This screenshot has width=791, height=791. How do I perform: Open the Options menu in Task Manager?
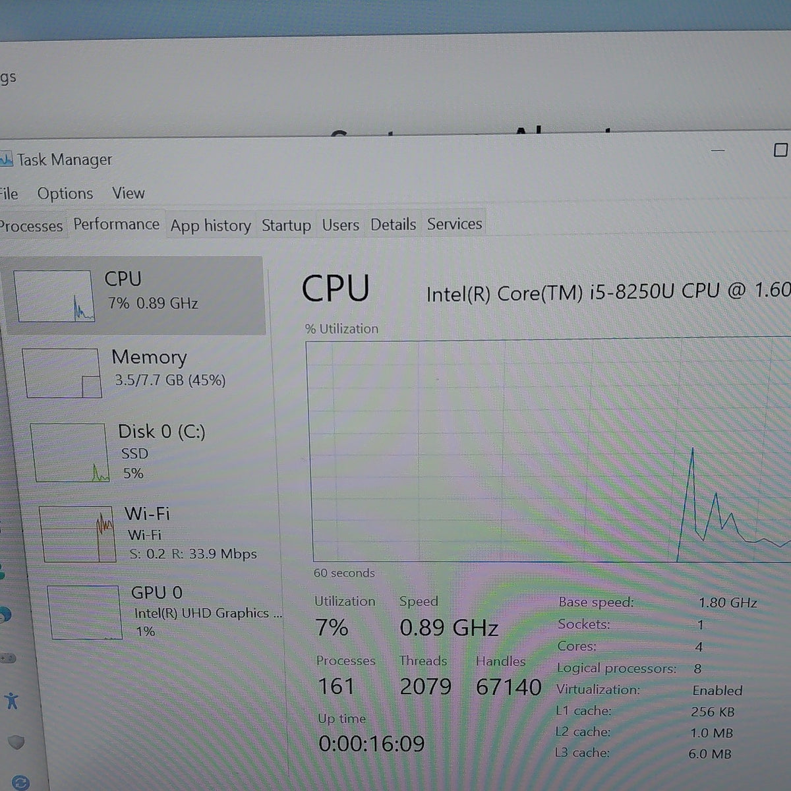click(65, 194)
